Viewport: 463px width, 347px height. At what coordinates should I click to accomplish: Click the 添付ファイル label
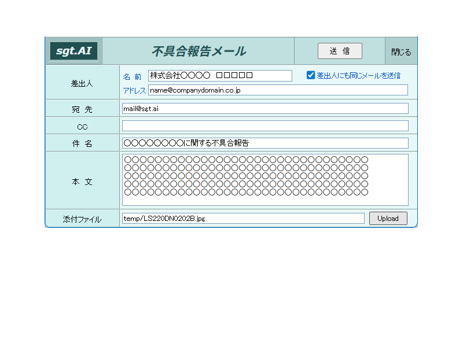click(82, 219)
